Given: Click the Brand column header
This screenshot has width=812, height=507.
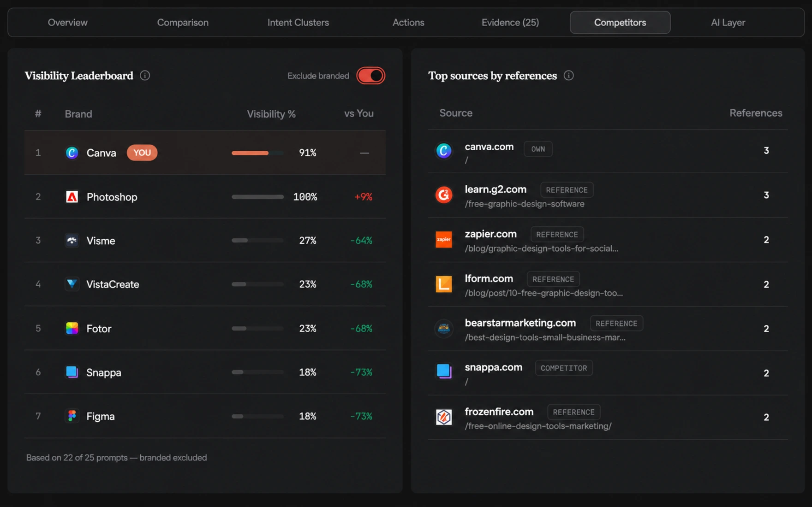Looking at the screenshot, I should [x=78, y=114].
